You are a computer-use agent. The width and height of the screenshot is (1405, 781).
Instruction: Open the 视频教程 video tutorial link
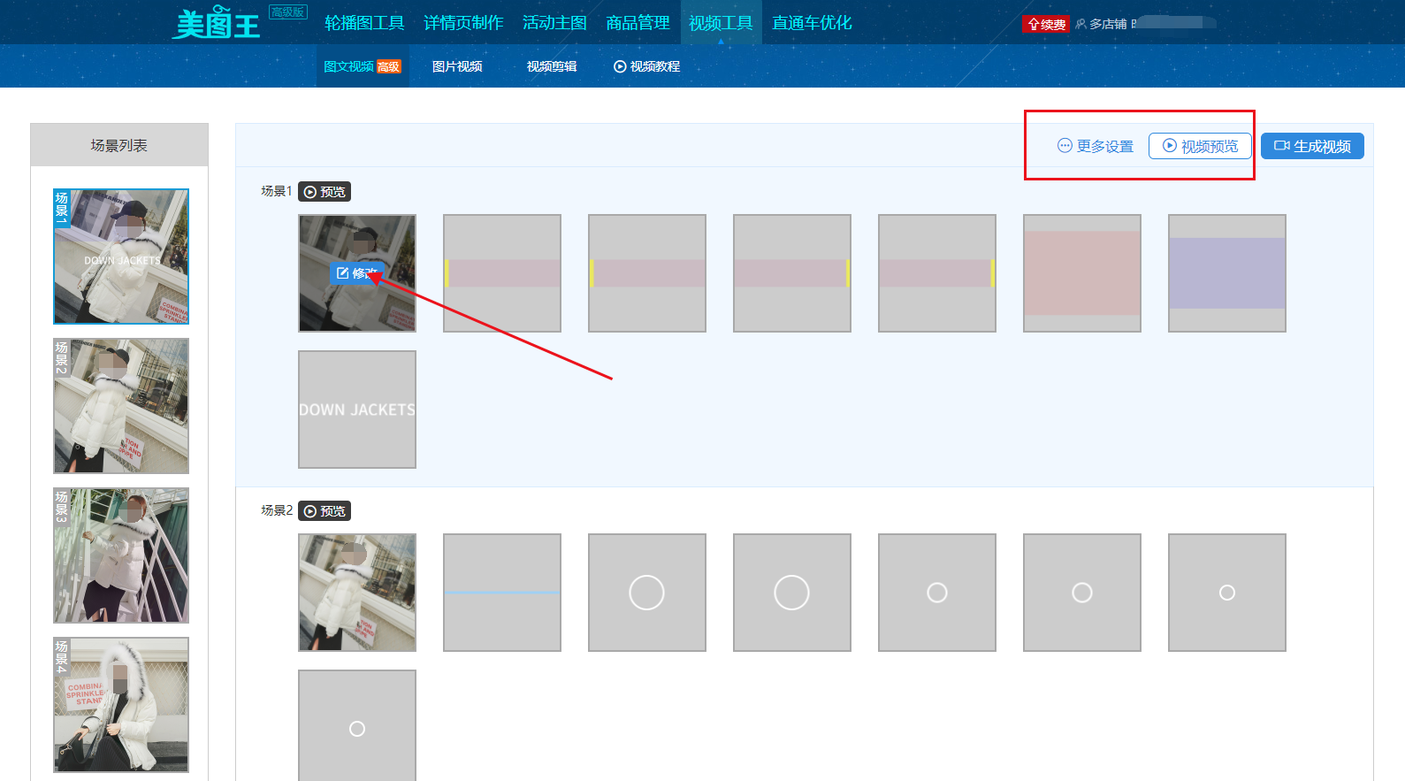point(646,66)
